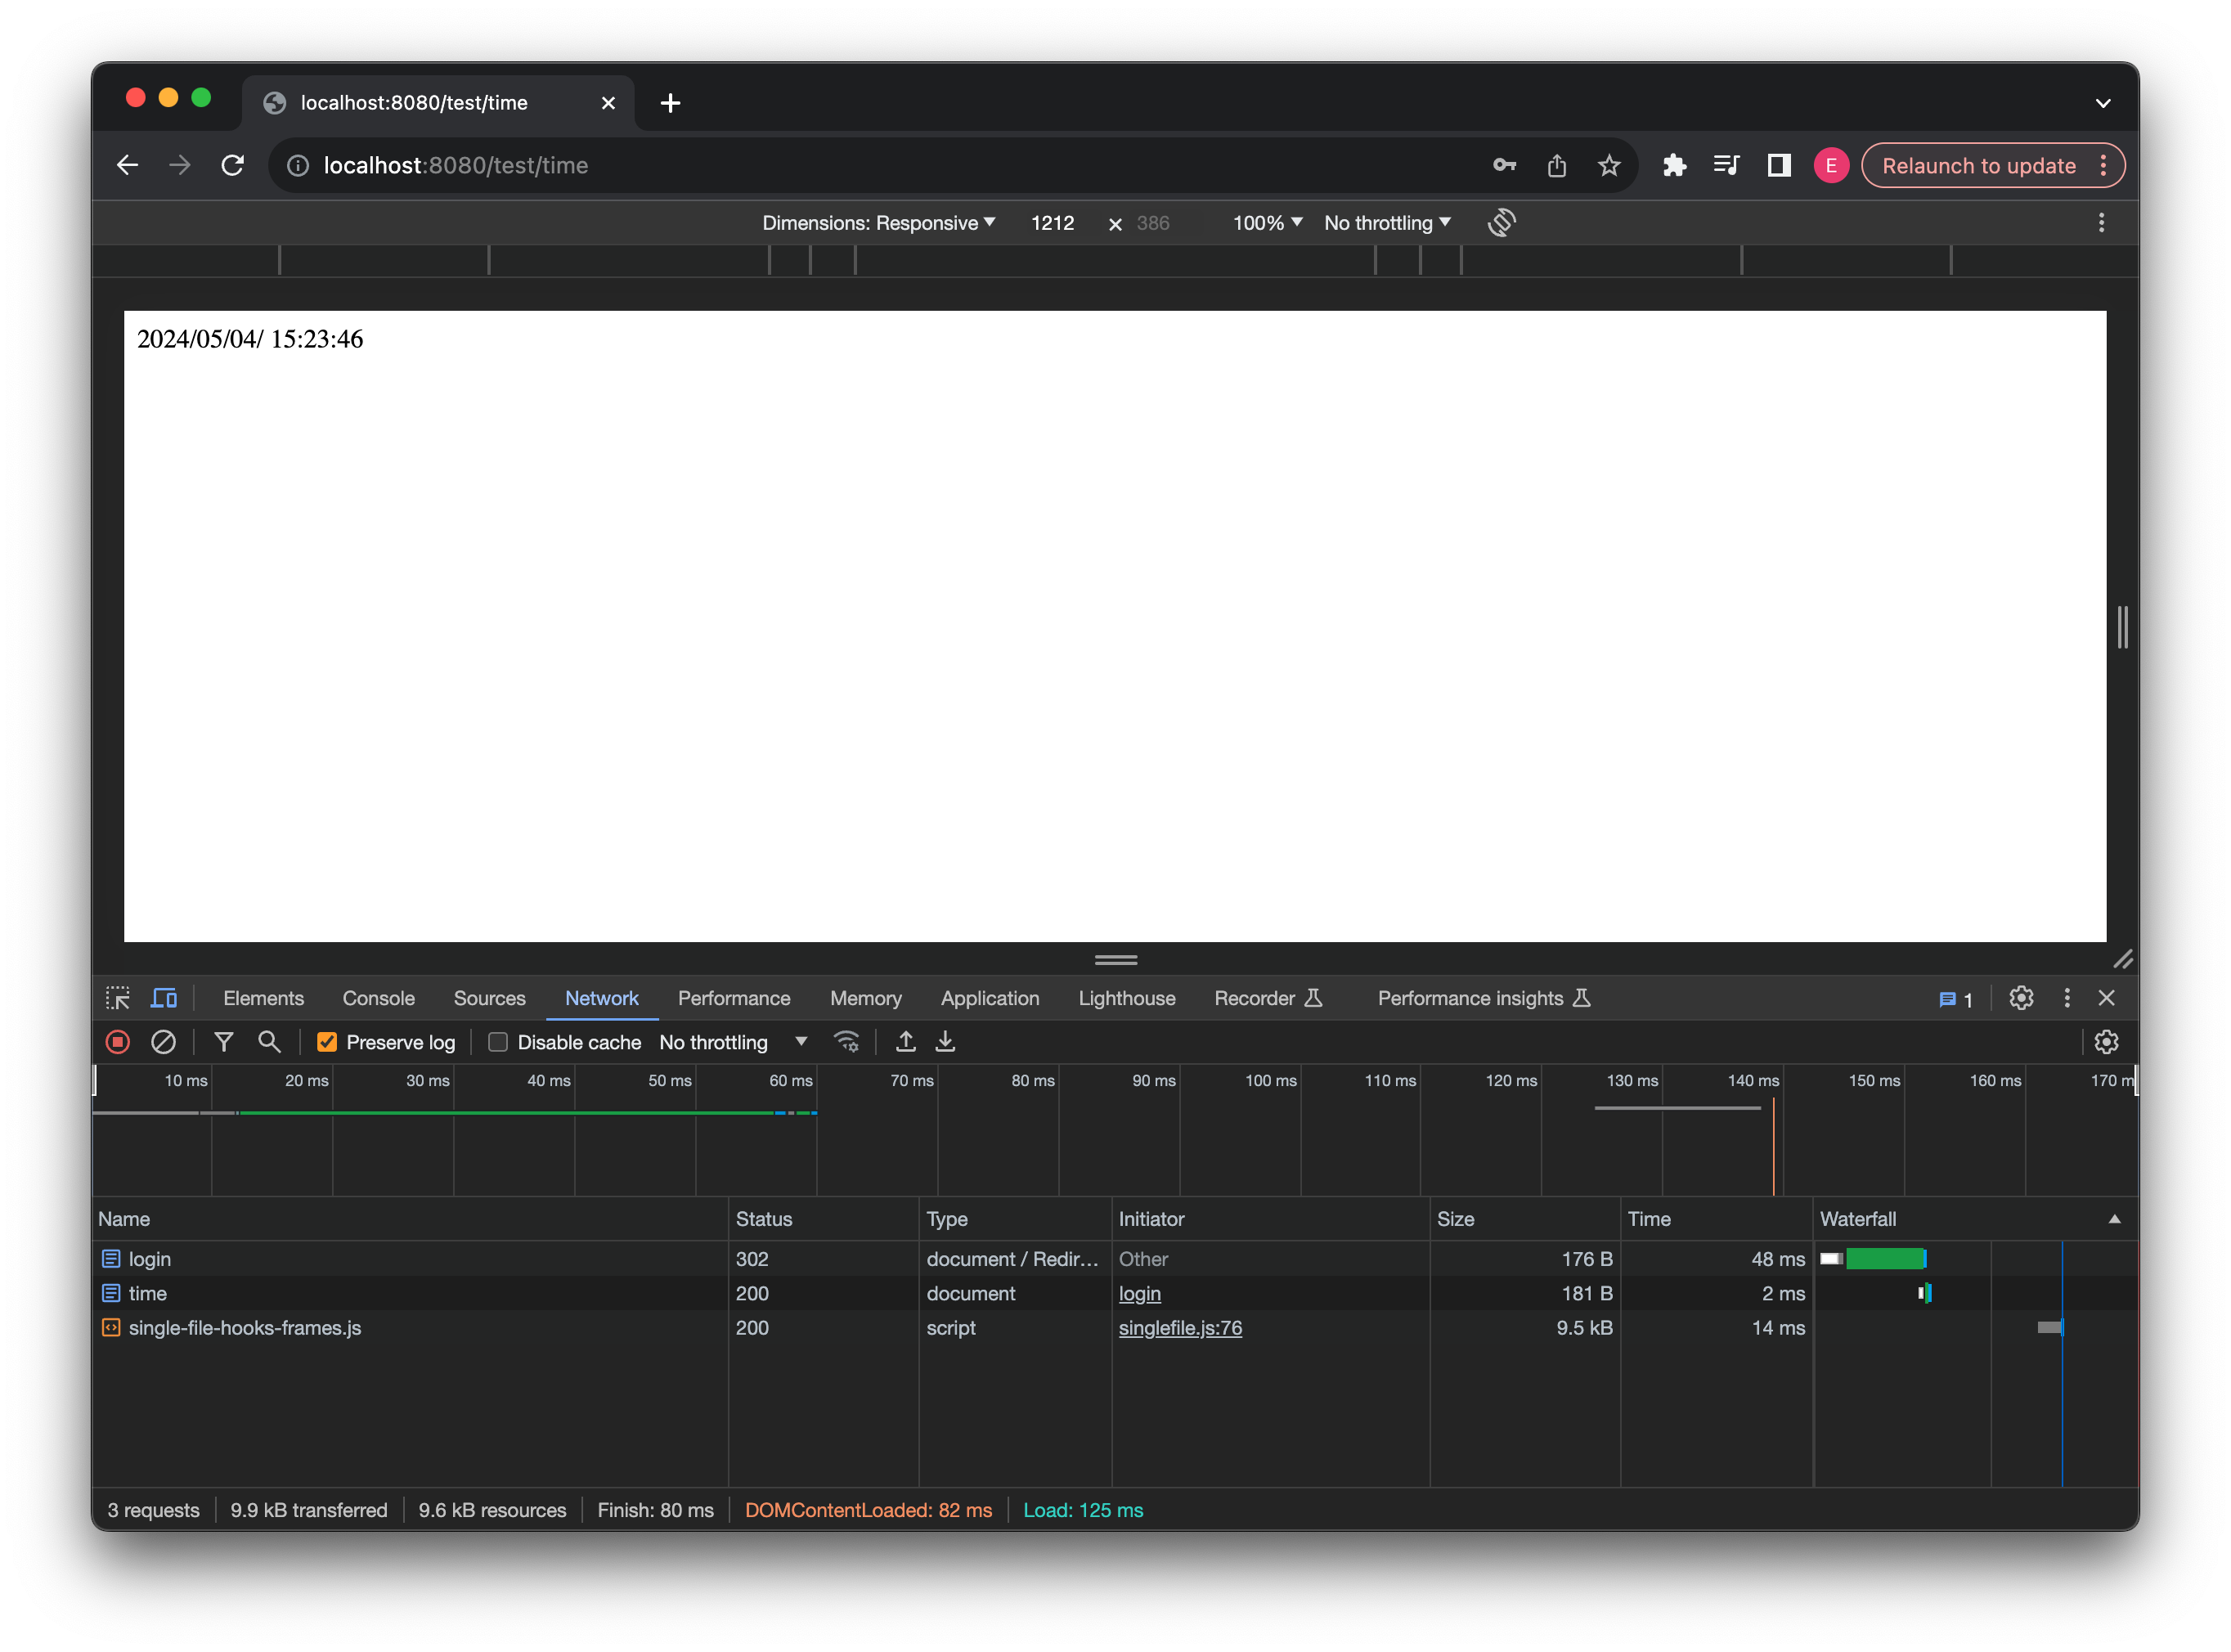Screen dimensions: 2231x1652
Task: Clear the network log
Action: click(164, 1042)
